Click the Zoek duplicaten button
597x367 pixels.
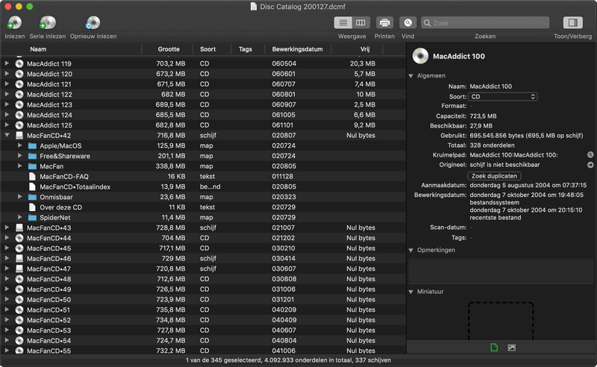coord(494,176)
